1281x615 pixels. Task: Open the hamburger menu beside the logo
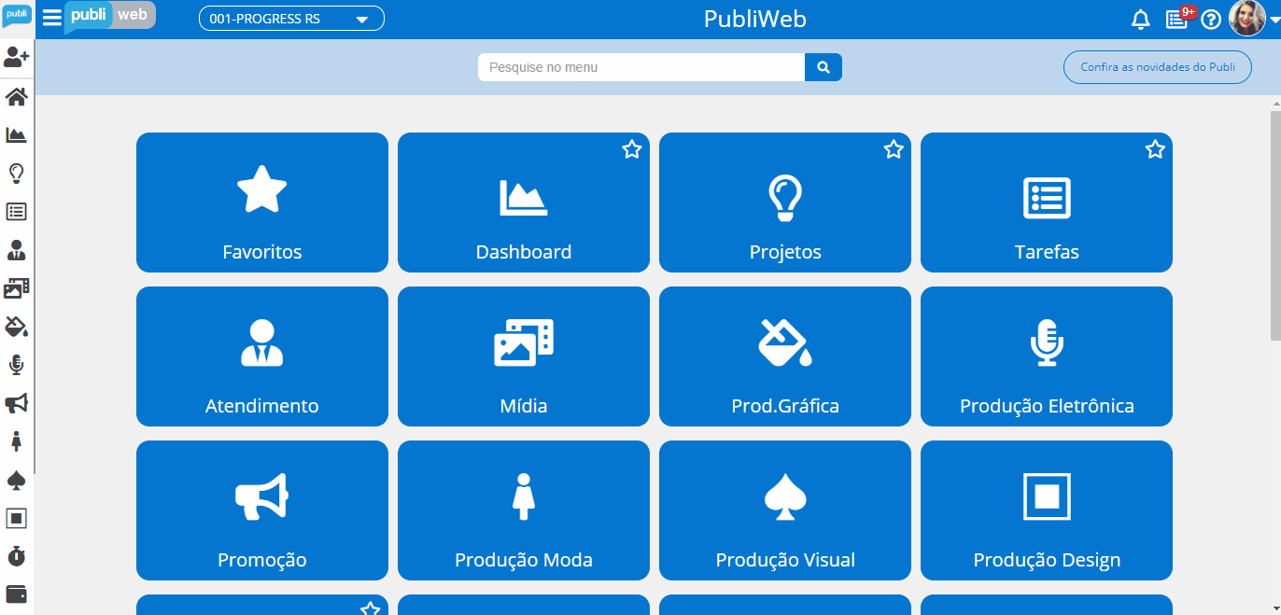tap(52, 18)
